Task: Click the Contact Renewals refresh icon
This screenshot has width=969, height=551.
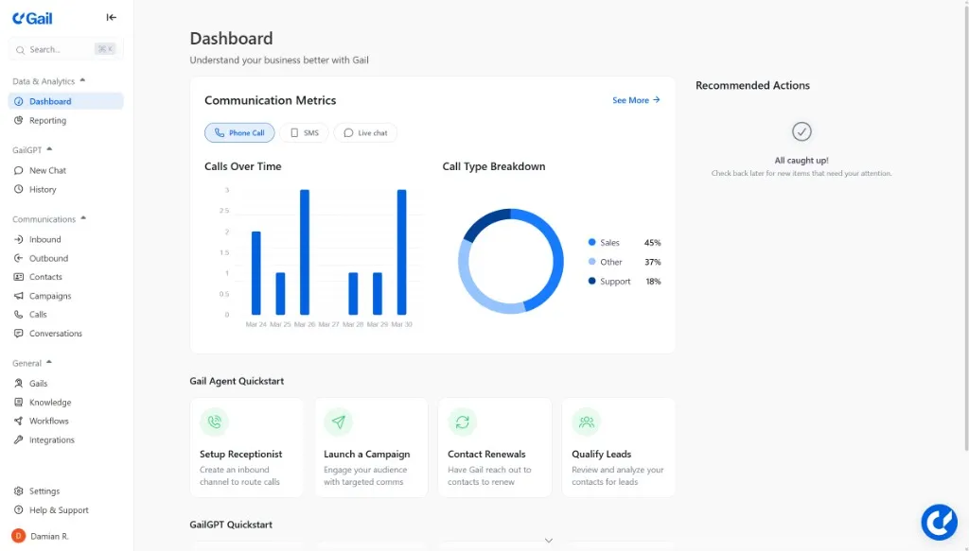Action: click(462, 422)
